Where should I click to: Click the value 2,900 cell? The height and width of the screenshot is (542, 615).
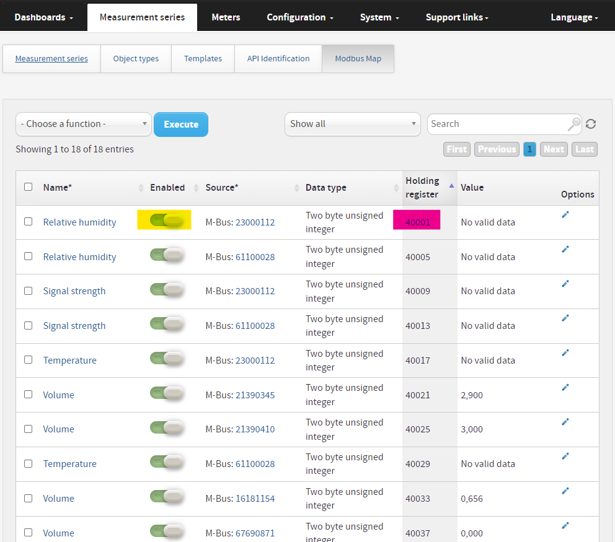(472, 395)
